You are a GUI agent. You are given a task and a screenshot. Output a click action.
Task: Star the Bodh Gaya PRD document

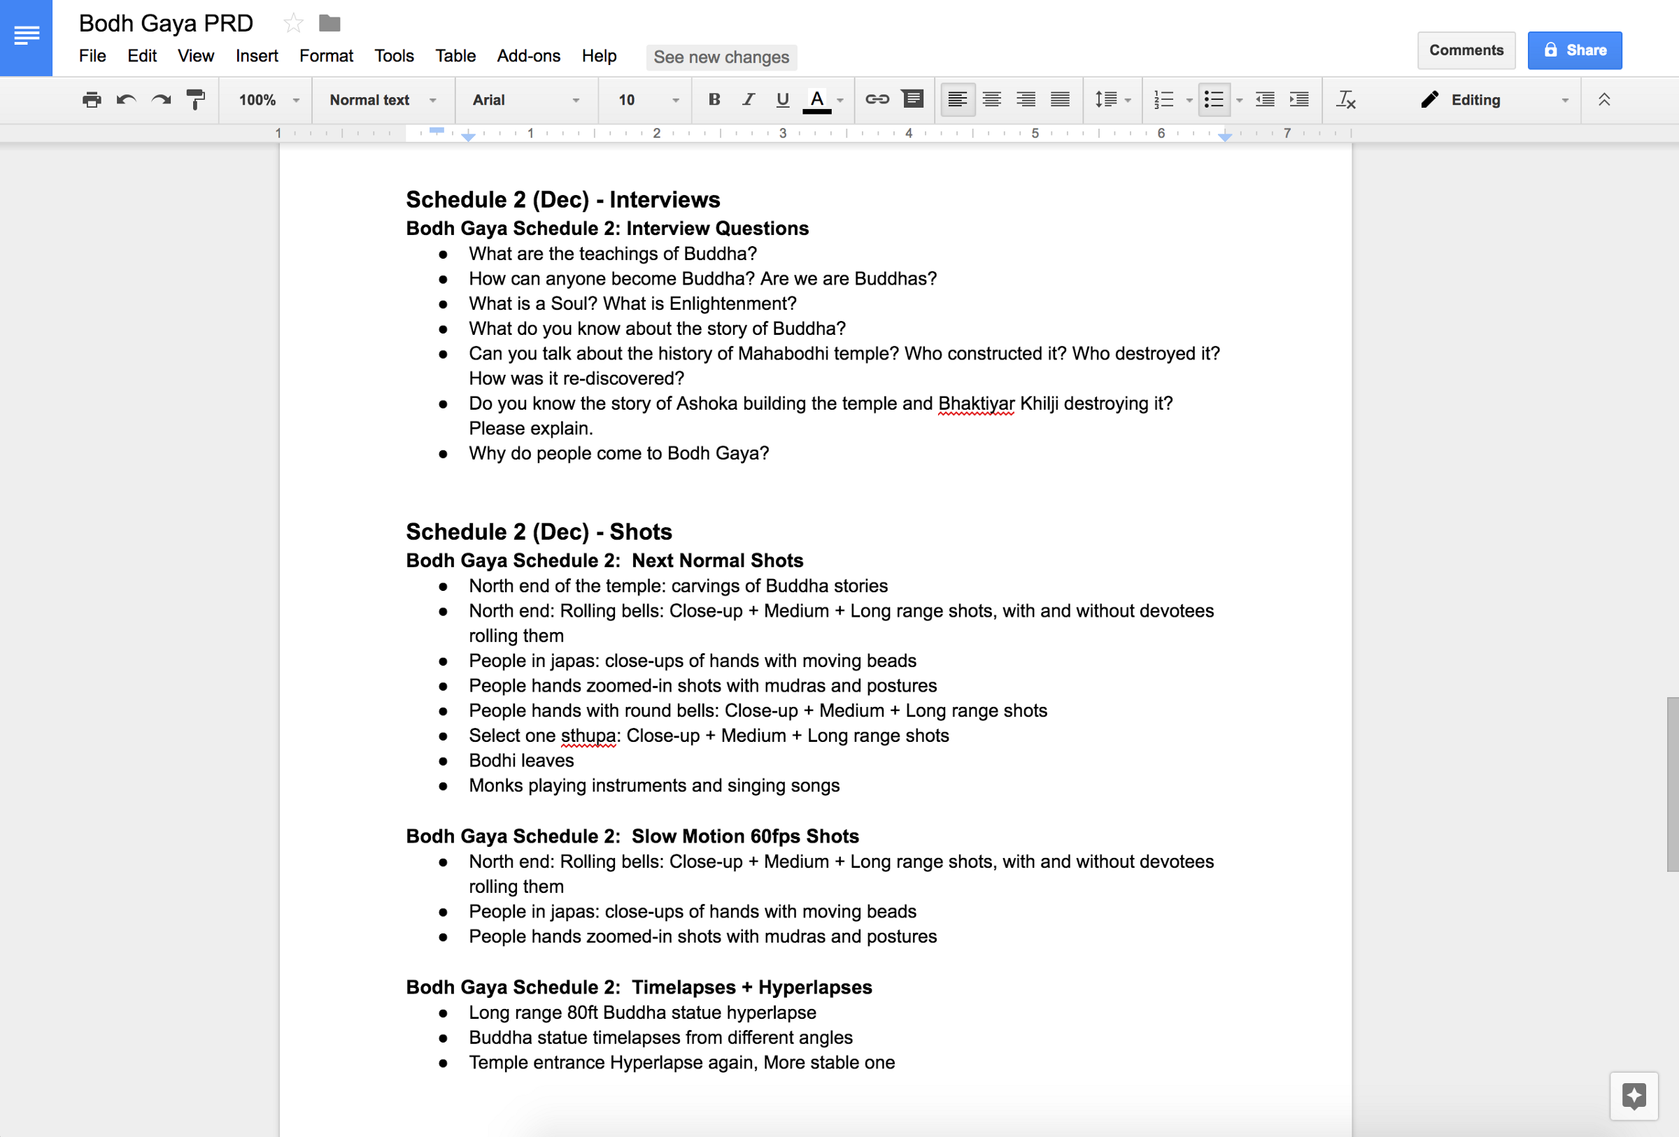(x=293, y=23)
